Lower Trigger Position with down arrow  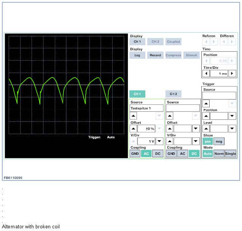click(232, 116)
